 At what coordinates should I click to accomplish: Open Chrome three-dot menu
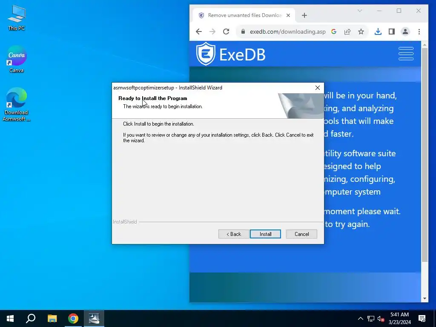[x=419, y=32]
